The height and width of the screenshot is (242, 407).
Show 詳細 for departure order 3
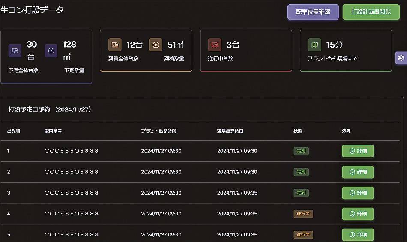(x=358, y=193)
